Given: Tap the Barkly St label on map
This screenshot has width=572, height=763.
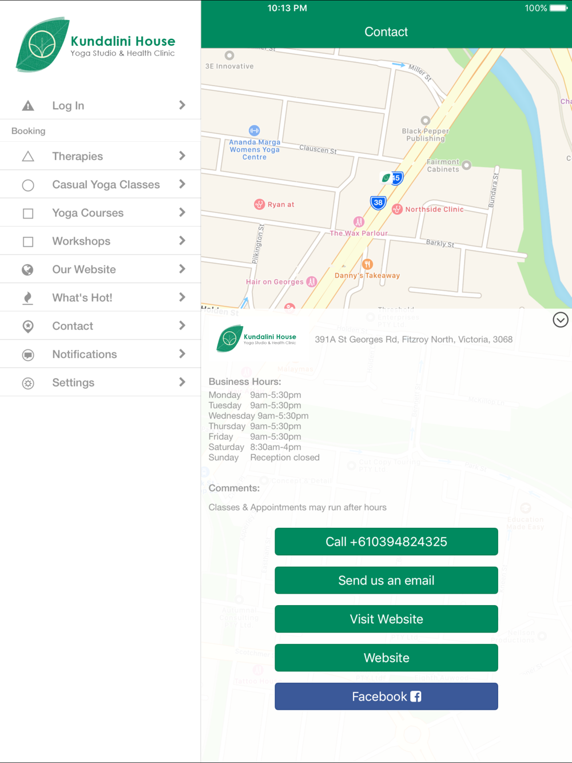Looking at the screenshot, I should click(x=440, y=243).
